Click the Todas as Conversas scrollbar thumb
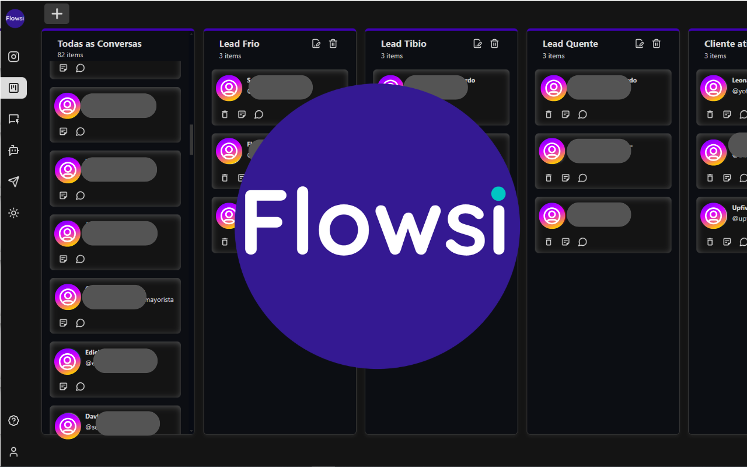 pyautogui.click(x=191, y=140)
